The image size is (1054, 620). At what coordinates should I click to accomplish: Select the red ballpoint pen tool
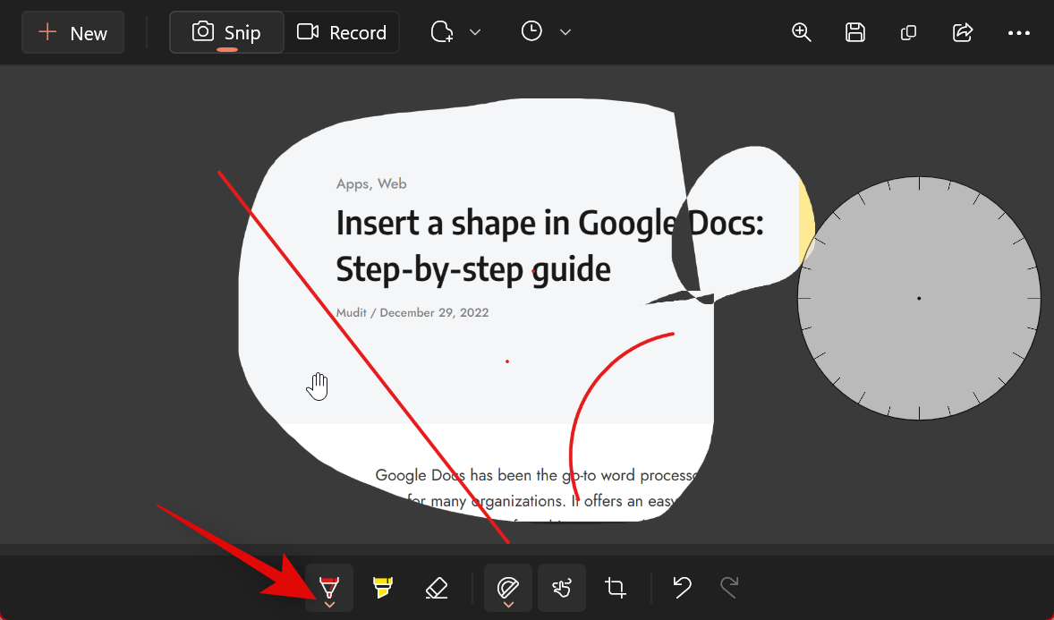pyautogui.click(x=328, y=587)
